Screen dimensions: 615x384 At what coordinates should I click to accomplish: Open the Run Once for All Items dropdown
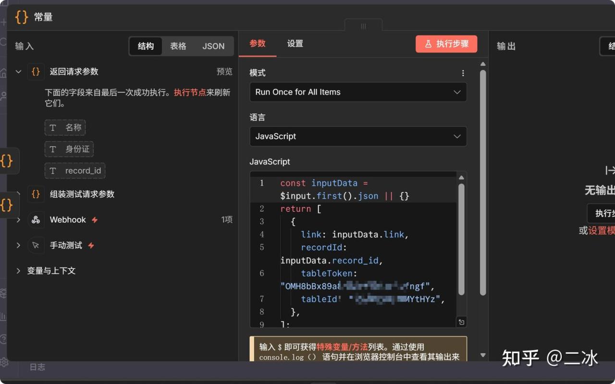click(x=358, y=92)
